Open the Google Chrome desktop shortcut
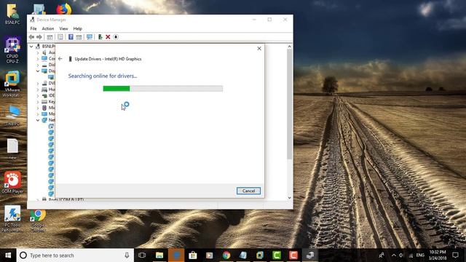This screenshot has height=262, width=466. 38,220
